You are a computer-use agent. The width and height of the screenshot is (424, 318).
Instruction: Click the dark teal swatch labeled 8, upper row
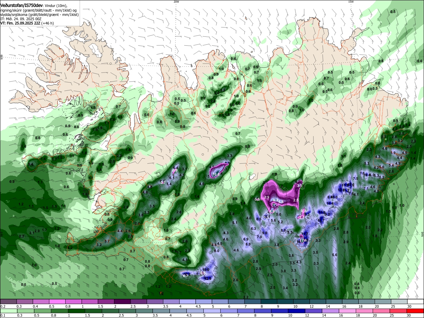[269, 301]
